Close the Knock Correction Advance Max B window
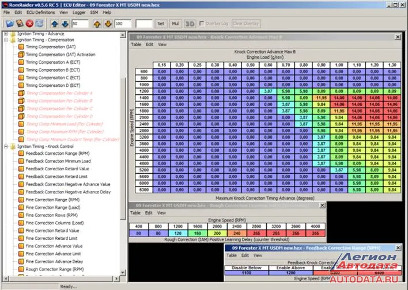Screen dimensions: 408x290 pyautogui.click(x=398, y=37)
